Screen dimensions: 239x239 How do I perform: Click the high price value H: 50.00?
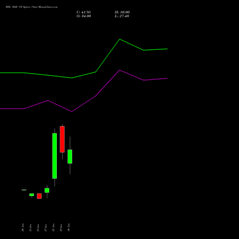coord(122,12)
